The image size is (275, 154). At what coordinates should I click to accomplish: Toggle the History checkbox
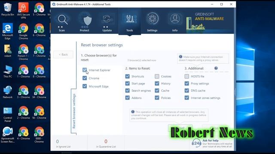point(157,83)
